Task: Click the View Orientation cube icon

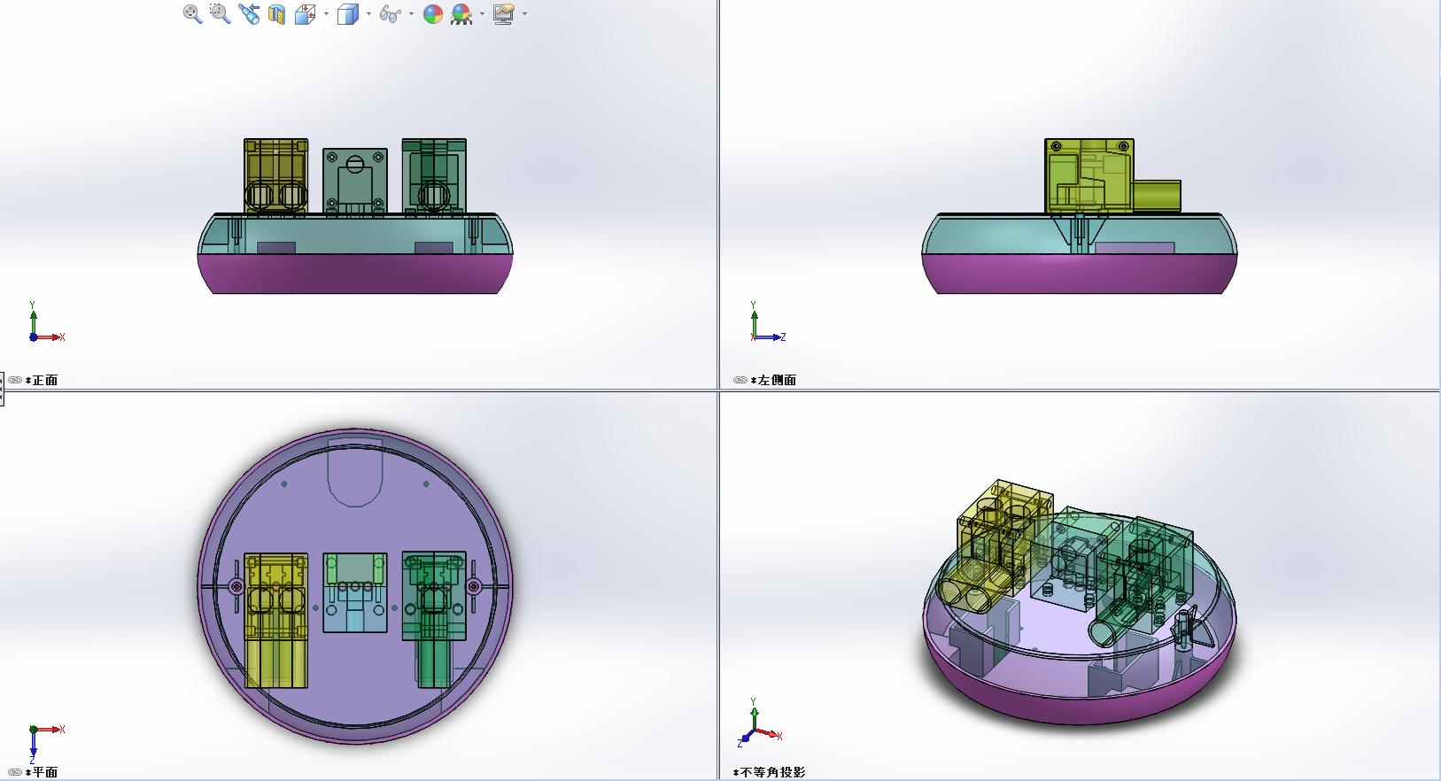Action: coord(305,14)
